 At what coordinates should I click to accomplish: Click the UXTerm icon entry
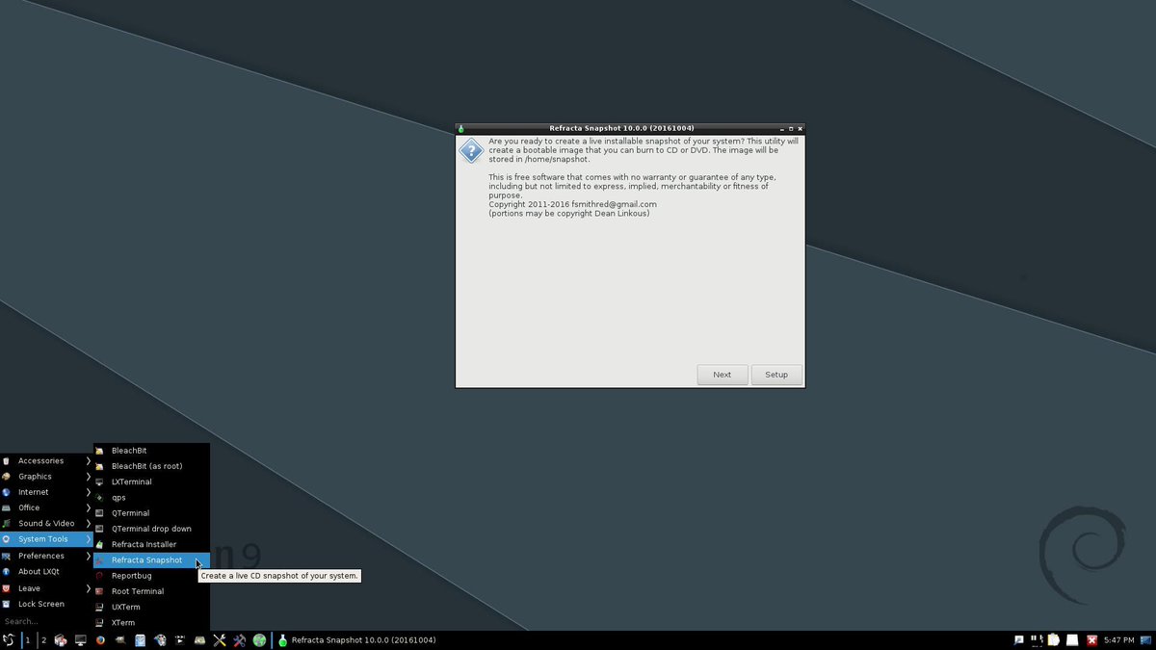[x=99, y=607]
